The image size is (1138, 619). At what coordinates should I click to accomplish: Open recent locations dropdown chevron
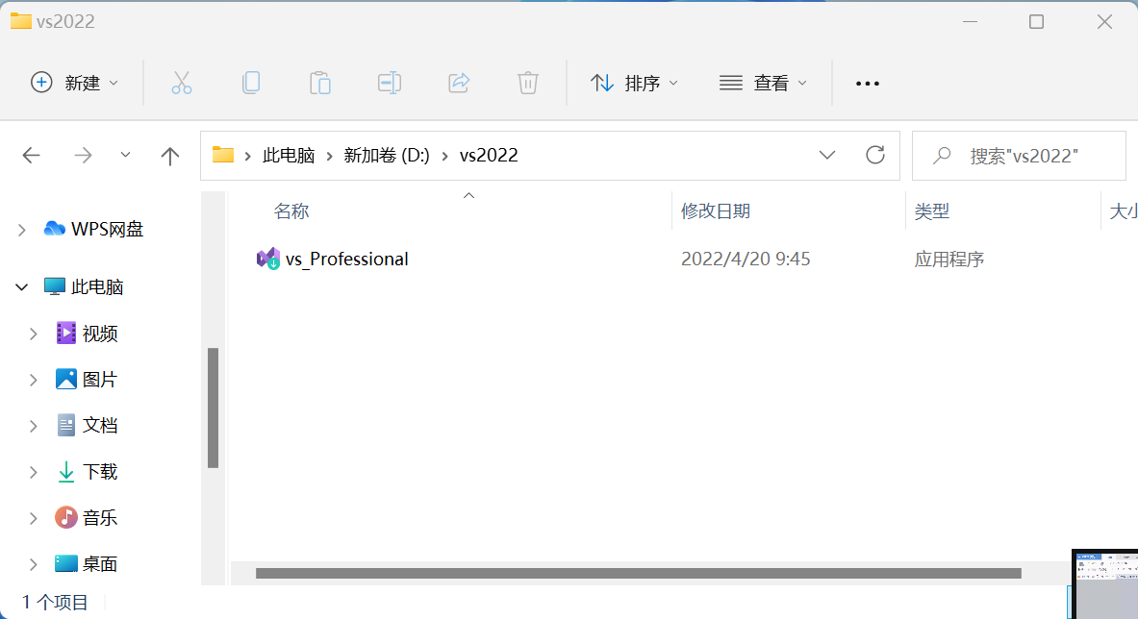pos(126,155)
